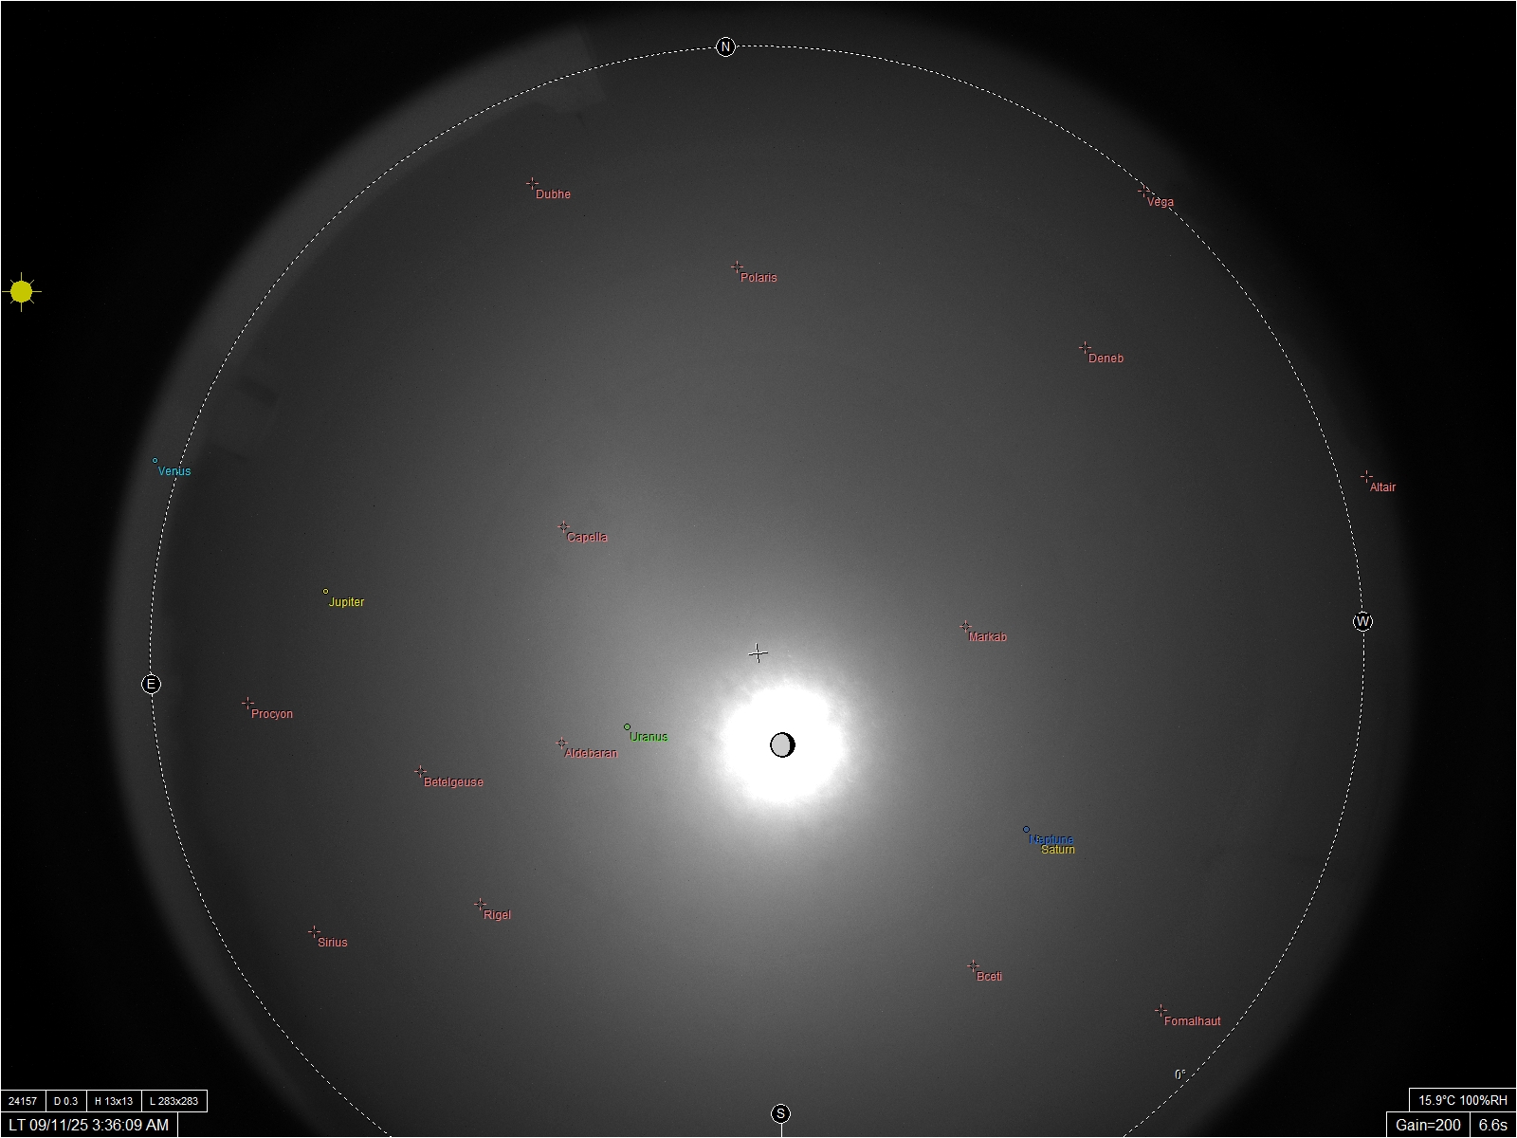Screen dimensions: 1517x1138
Task: Click the Aldebaran star marker
Action: 561,743
